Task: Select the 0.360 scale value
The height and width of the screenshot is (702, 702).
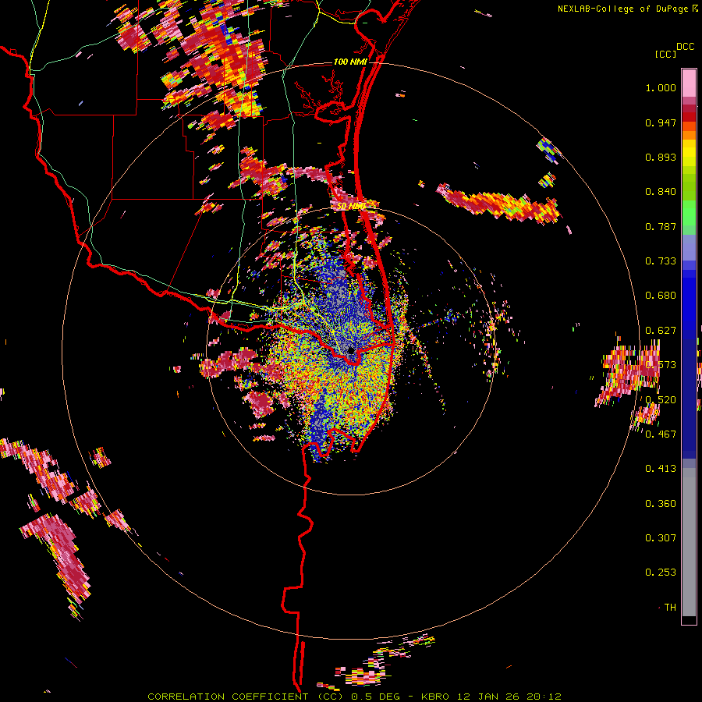Action: (661, 504)
